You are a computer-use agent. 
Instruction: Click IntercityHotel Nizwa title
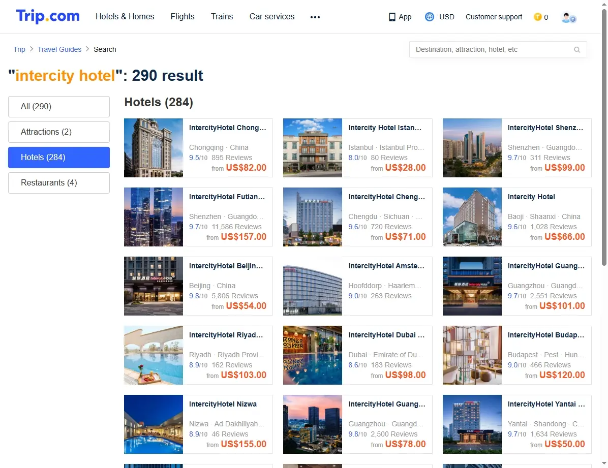click(223, 404)
